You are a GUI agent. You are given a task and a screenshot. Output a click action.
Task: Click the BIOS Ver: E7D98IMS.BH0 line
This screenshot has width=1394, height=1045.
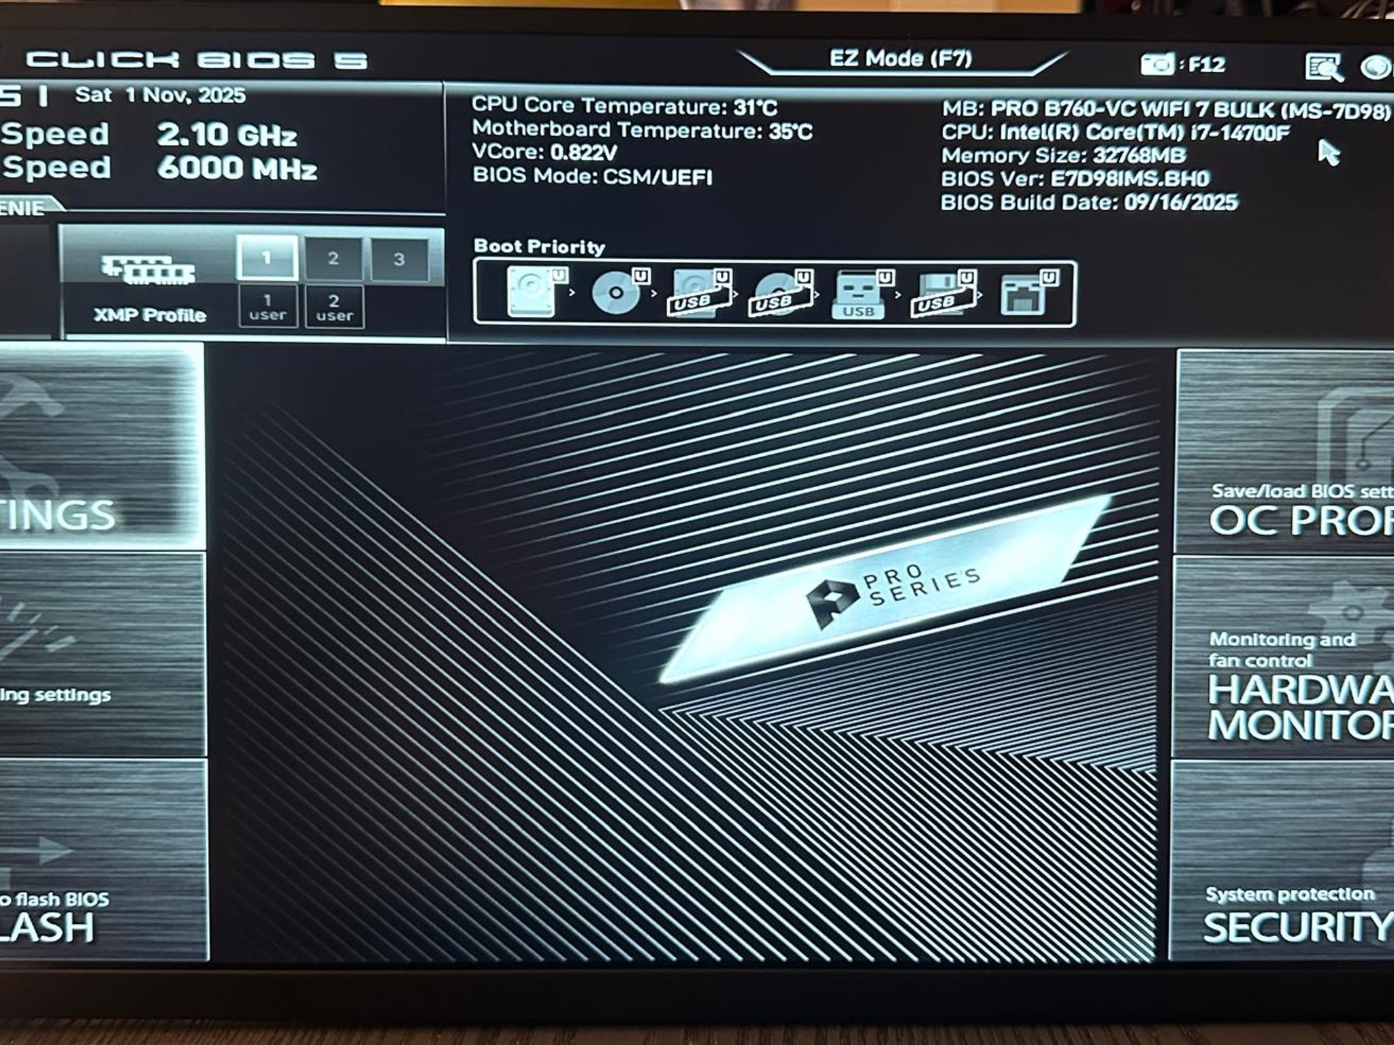click(x=1075, y=179)
